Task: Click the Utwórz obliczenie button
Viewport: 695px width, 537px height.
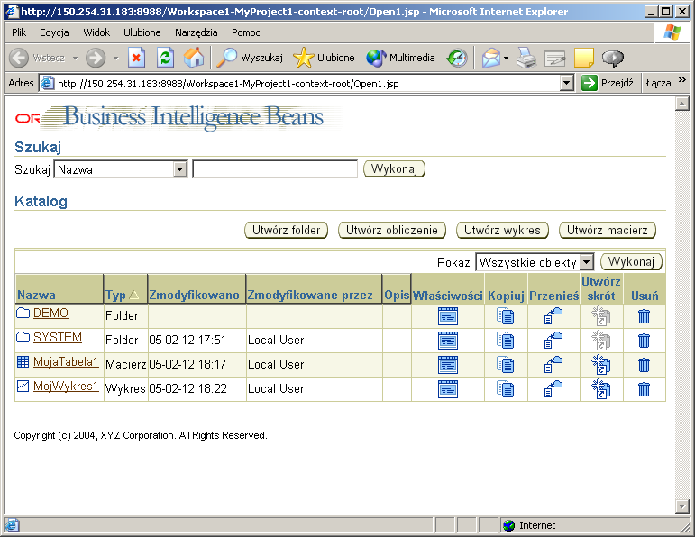Action: coord(392,230)
